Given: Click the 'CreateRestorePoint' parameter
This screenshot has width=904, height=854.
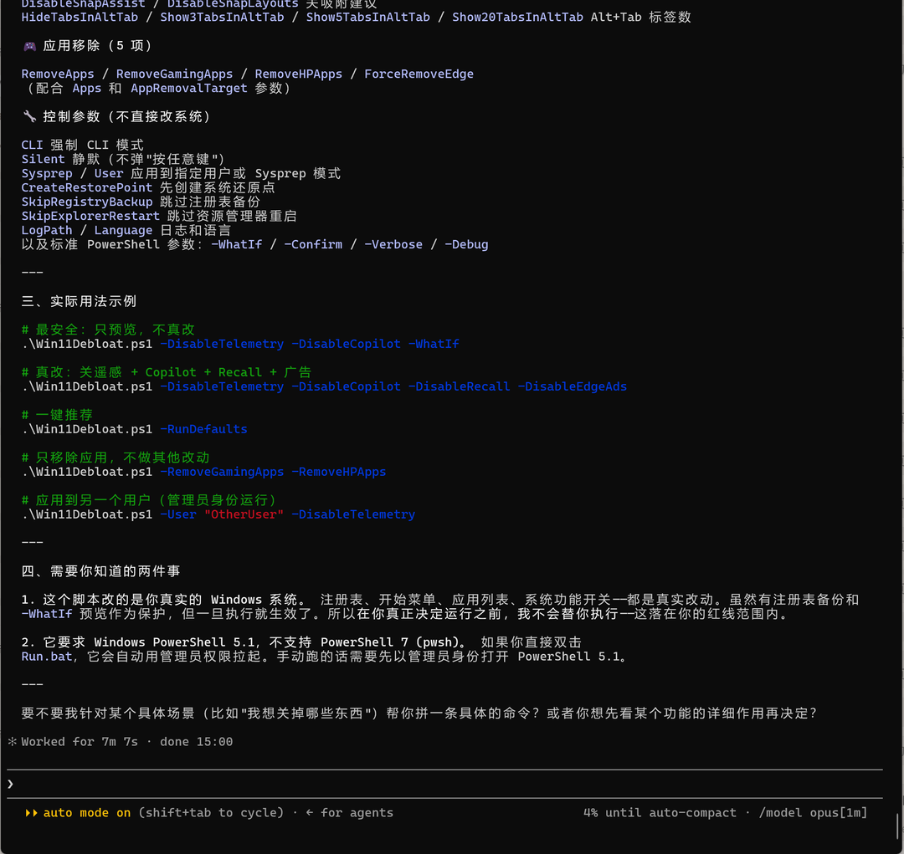Looking at the screenshot, I should (86, 187).
